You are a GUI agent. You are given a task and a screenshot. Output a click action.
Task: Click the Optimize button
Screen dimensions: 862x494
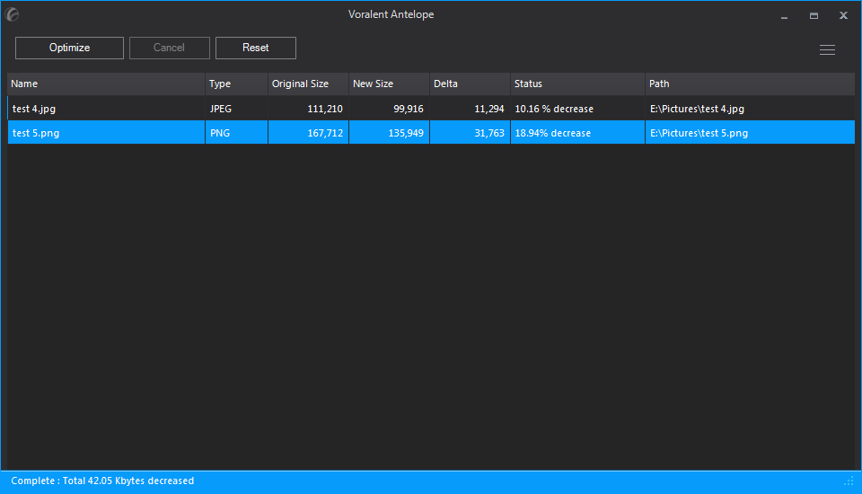point(69,48)
